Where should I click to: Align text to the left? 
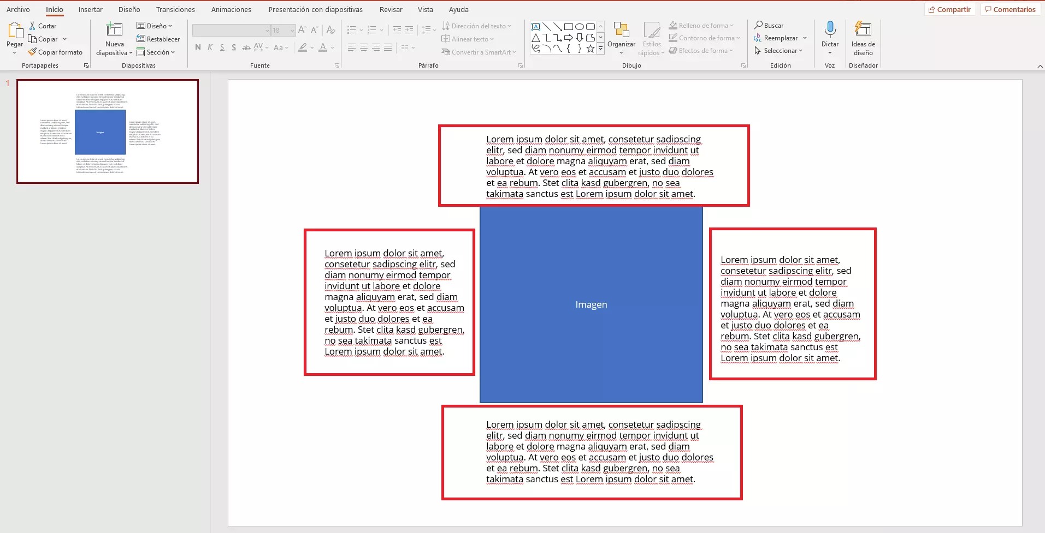(351, 47)
